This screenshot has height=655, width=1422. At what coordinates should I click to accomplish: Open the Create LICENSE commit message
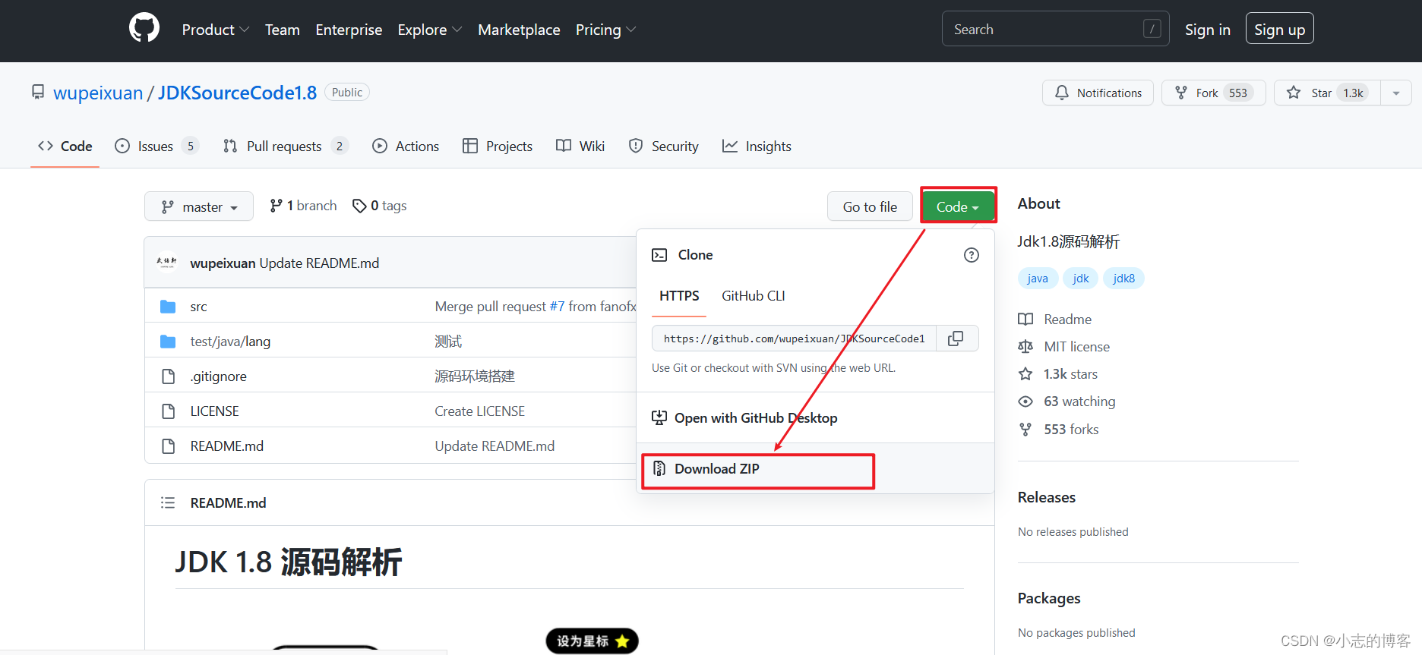point(479,411)
